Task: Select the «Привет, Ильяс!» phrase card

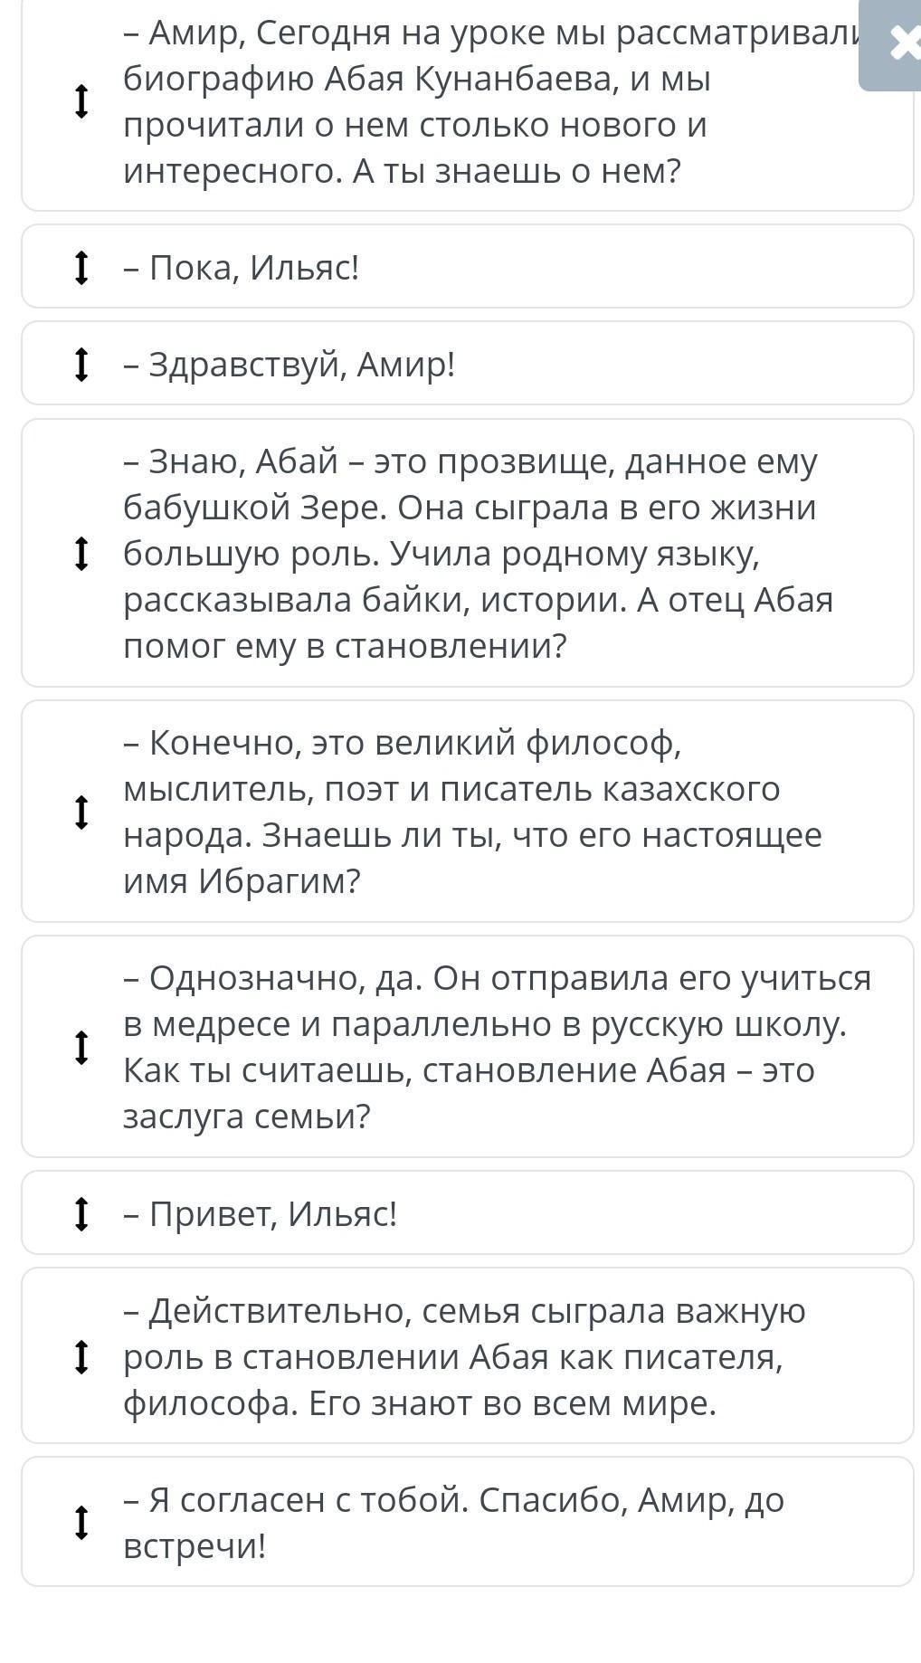Action: point(468,1212)
